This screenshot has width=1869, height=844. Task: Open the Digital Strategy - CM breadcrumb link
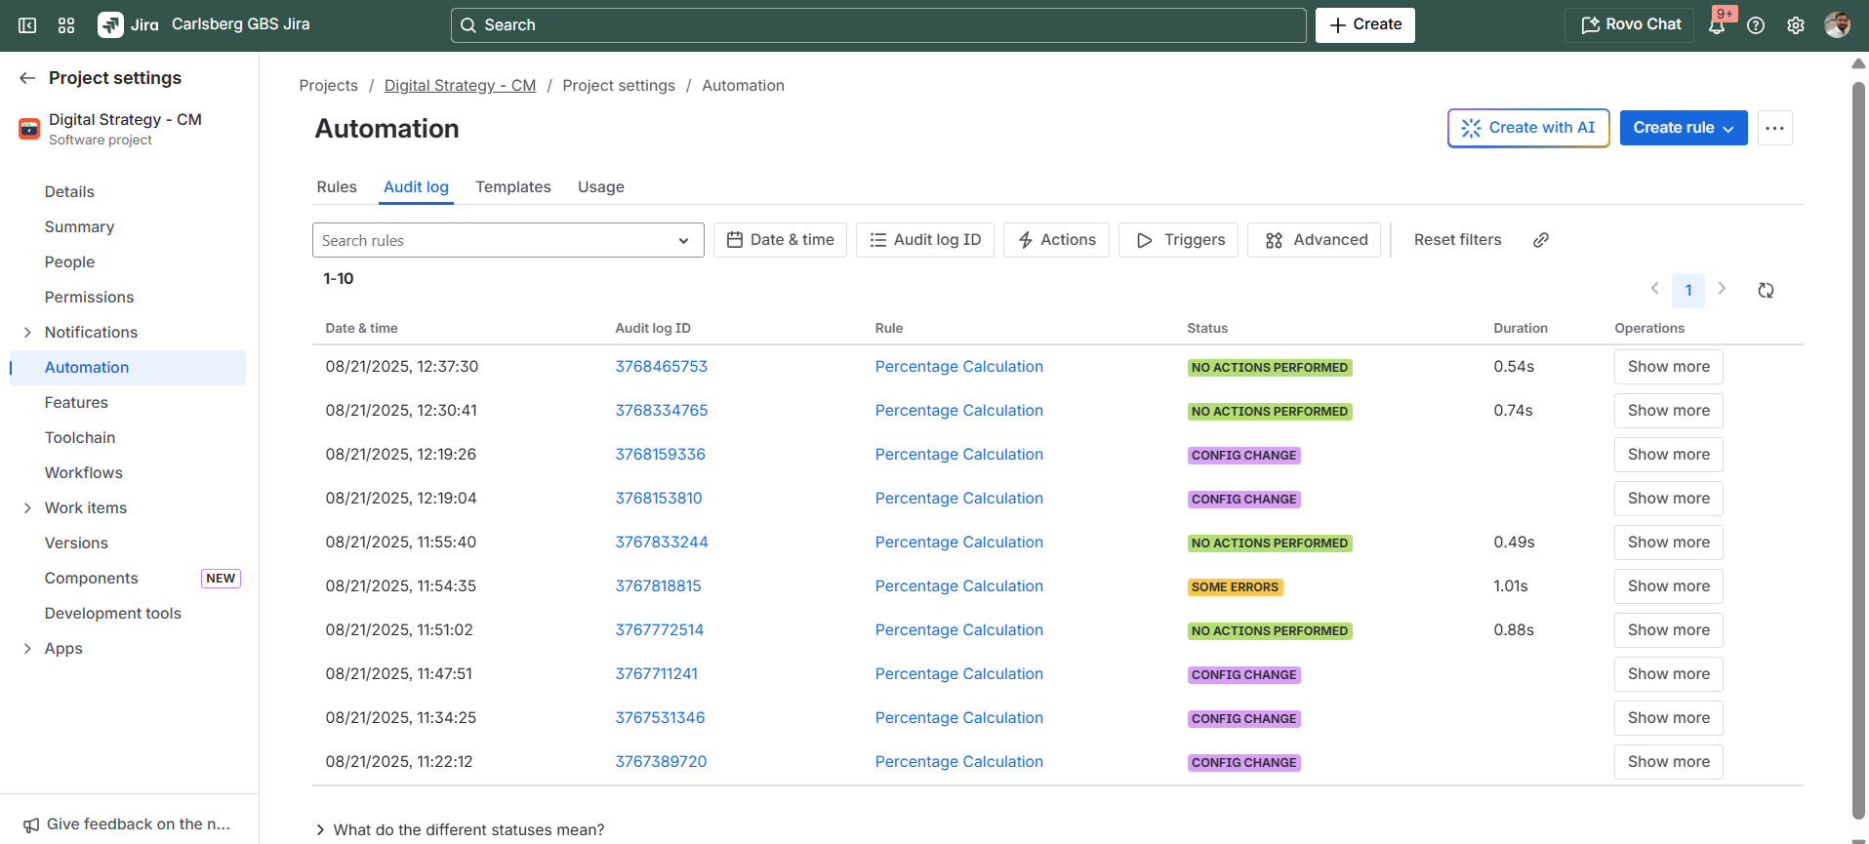click(x=460, y=86)
